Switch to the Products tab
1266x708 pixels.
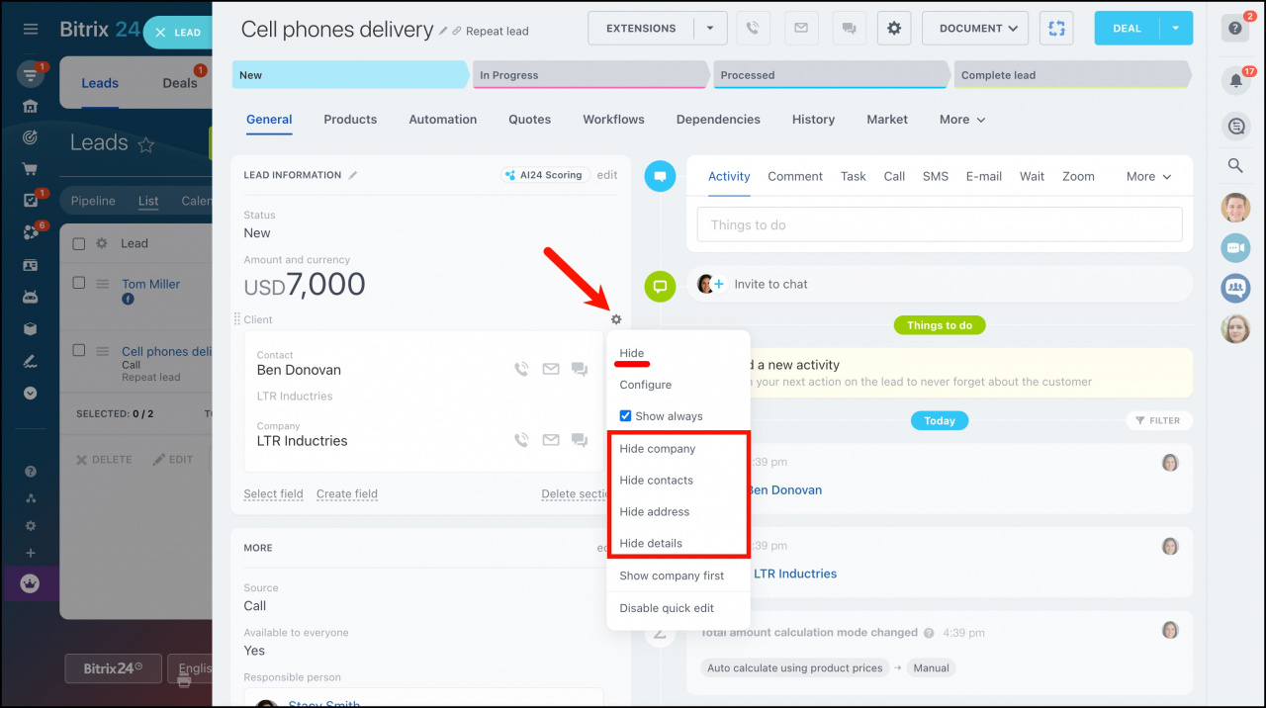point(350,120)
